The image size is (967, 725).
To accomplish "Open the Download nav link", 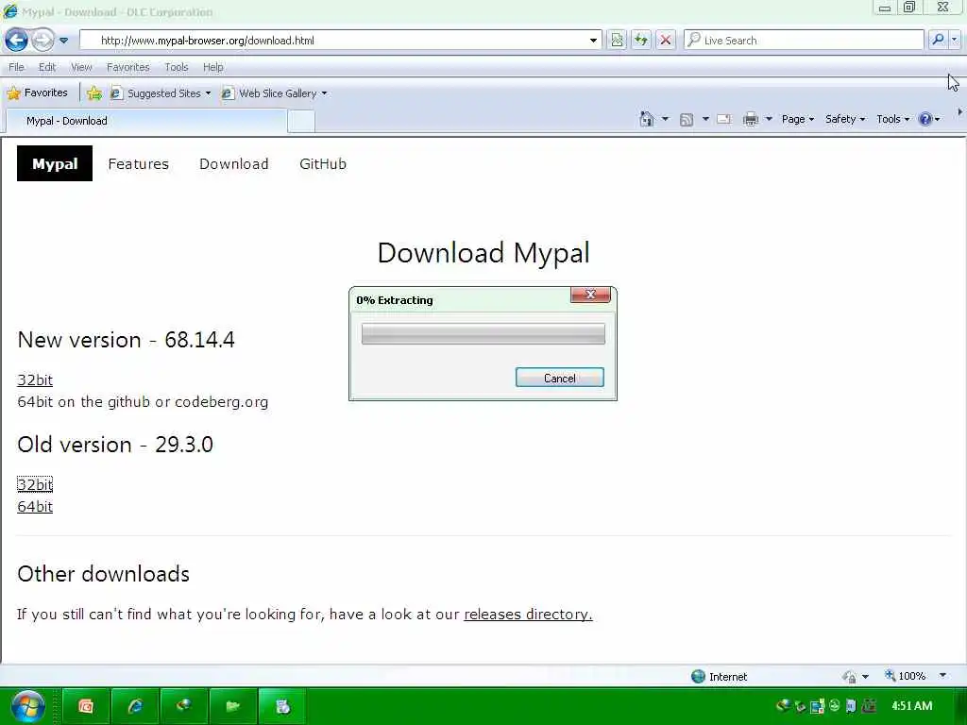I will pyautogui.click(x=234, y=164).
